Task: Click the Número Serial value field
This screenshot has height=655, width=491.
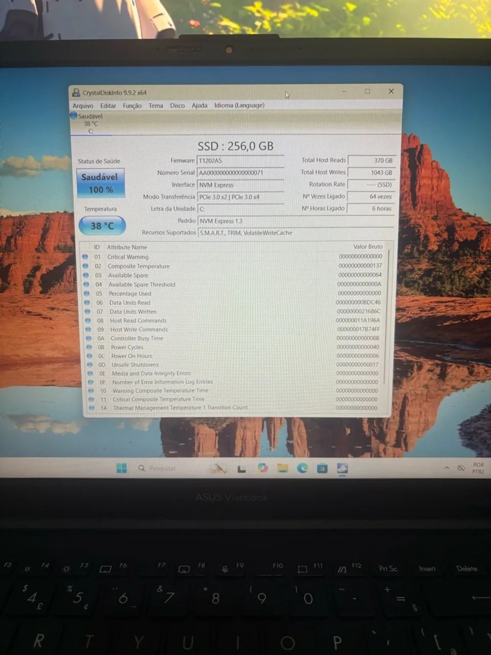Action: pyautogui.click(x=240, y=173)
